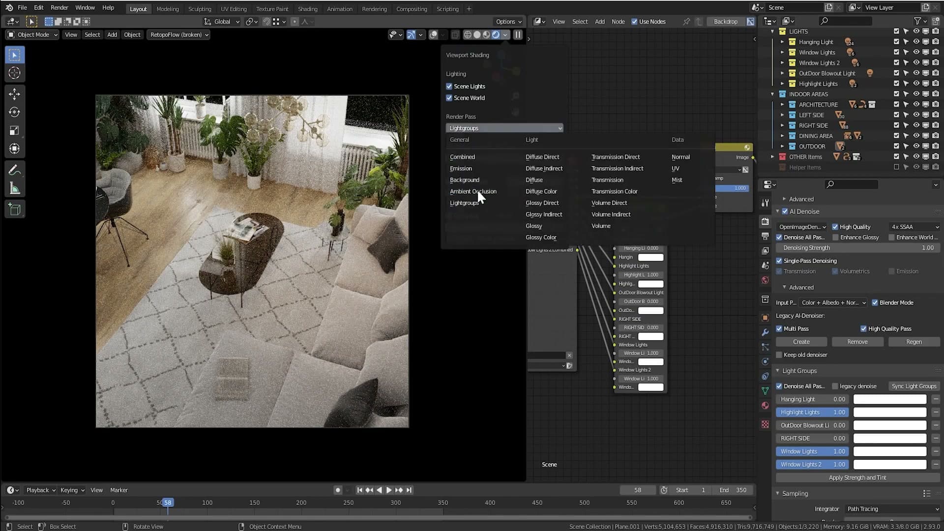Adjust the Denoising Strength slider
944x531 pixels.
click(x=858, y=248)
